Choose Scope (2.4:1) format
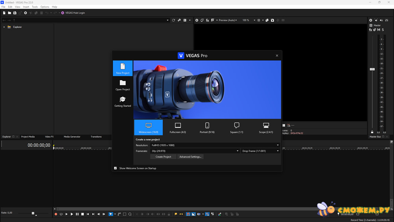 pos(266,127)
